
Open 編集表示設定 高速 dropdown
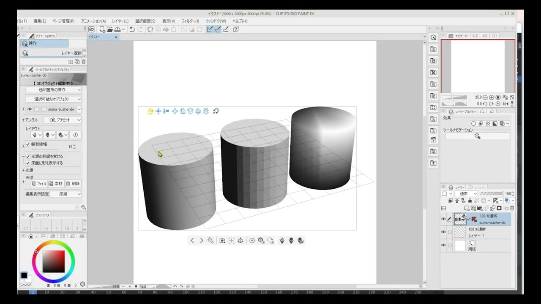point(66,194)
